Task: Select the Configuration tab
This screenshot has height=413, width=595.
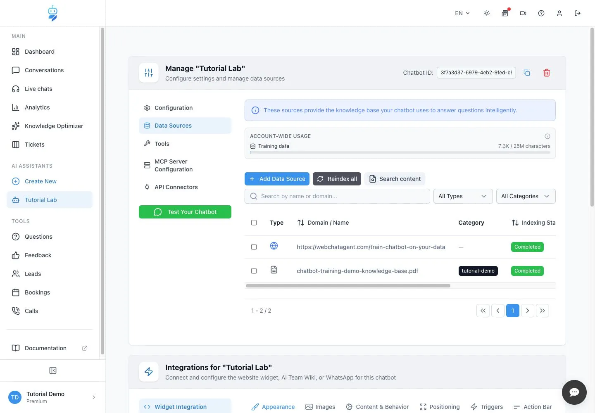Action: (x=185, y=108)
